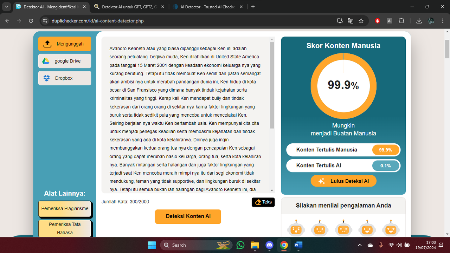The height and width of the screenshot is (253, 450).
Task: Open Pemeriksa Plagiarisme tool
Action: click(65, 209)
